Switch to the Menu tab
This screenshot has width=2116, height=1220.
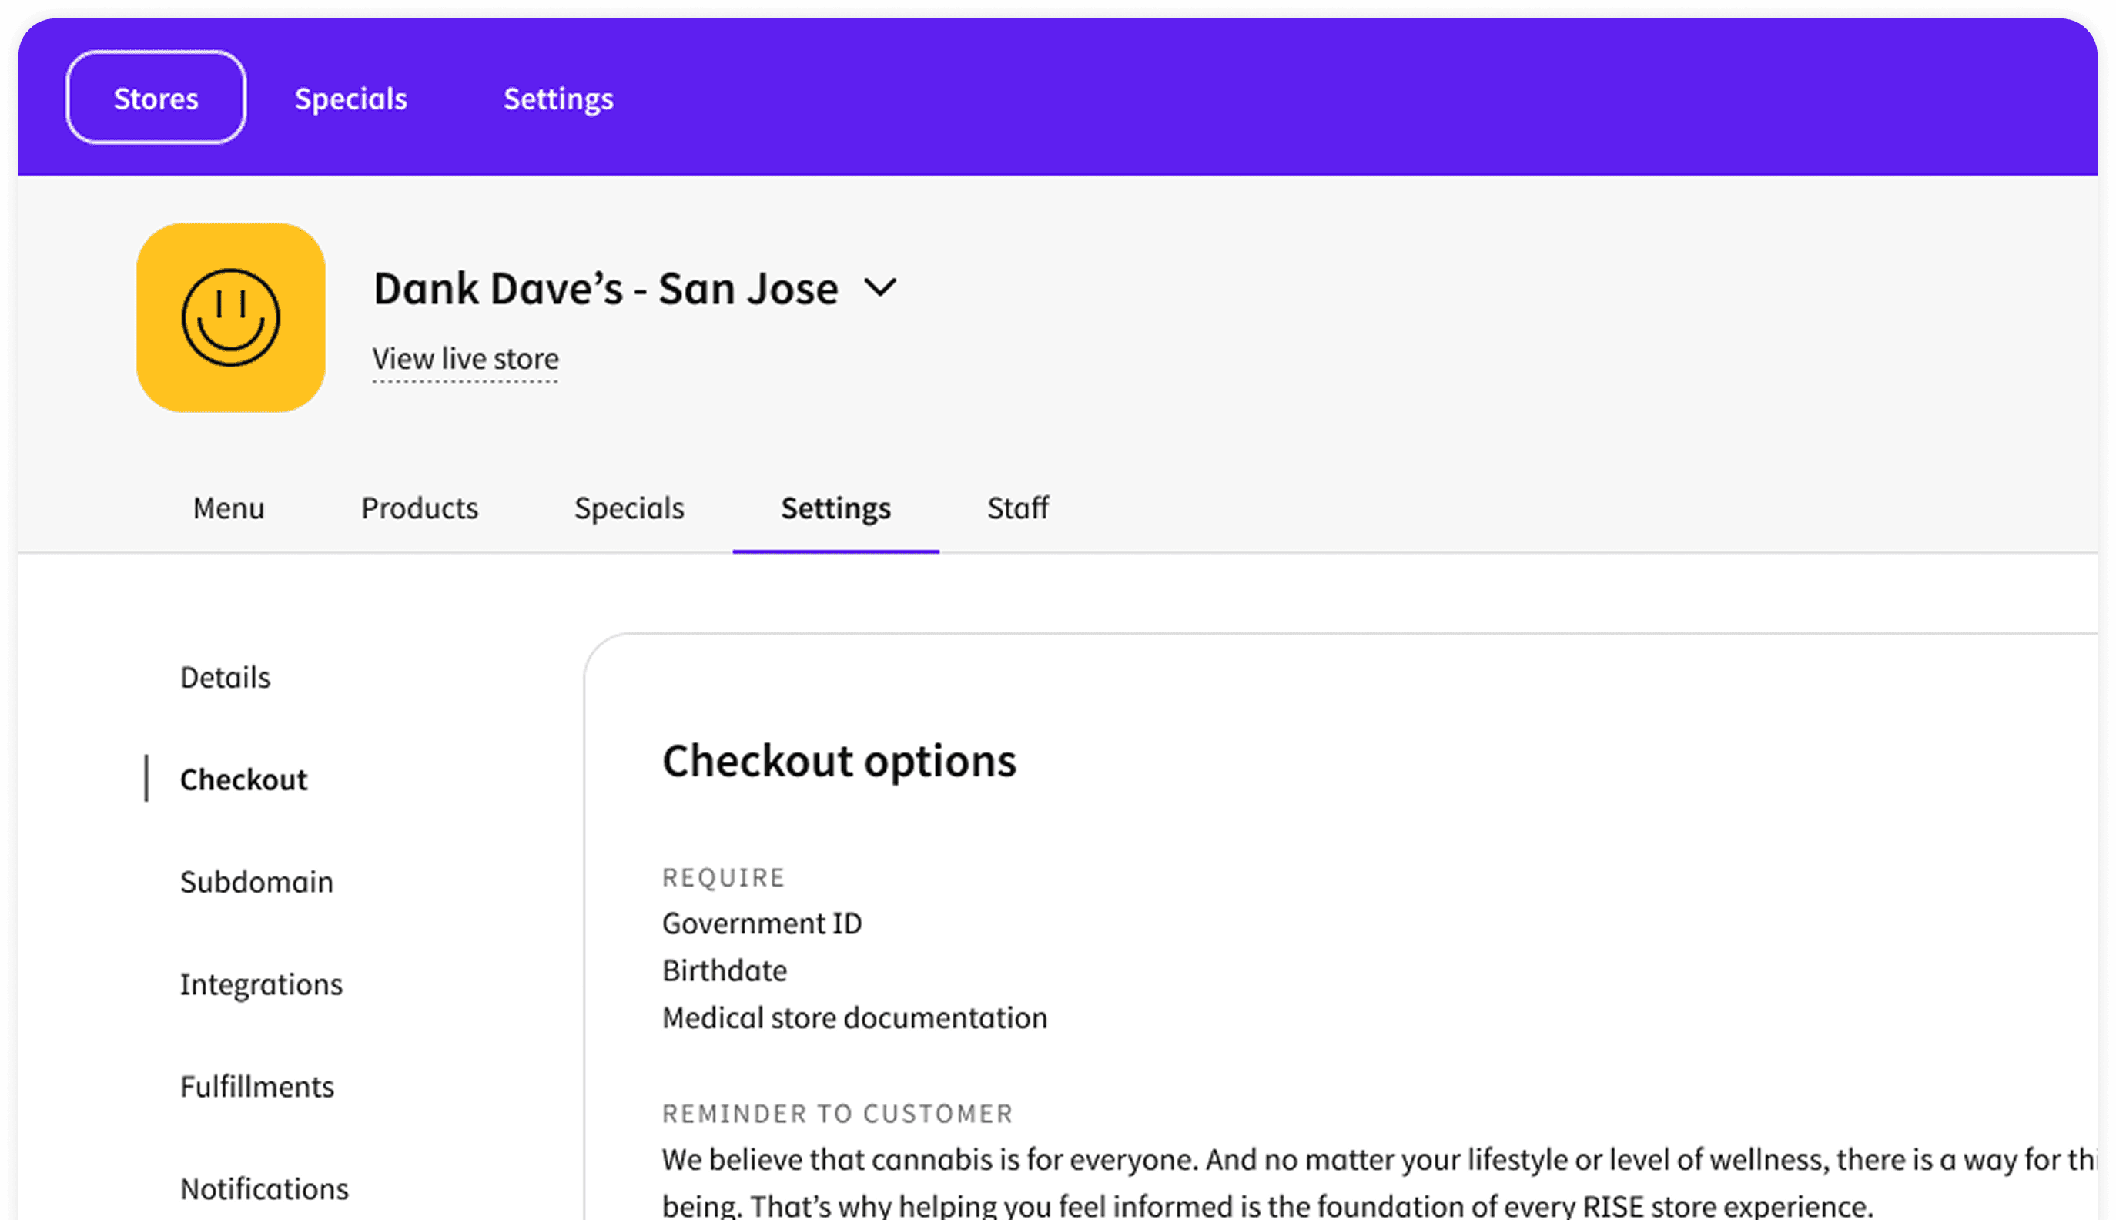point(229,508)
